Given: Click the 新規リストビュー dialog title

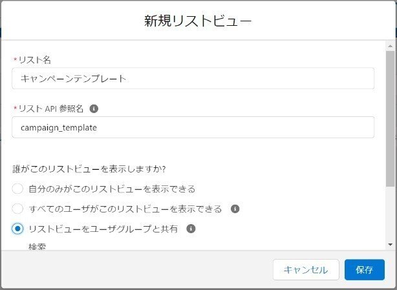Looking at the screenshot, I should 198,21.
